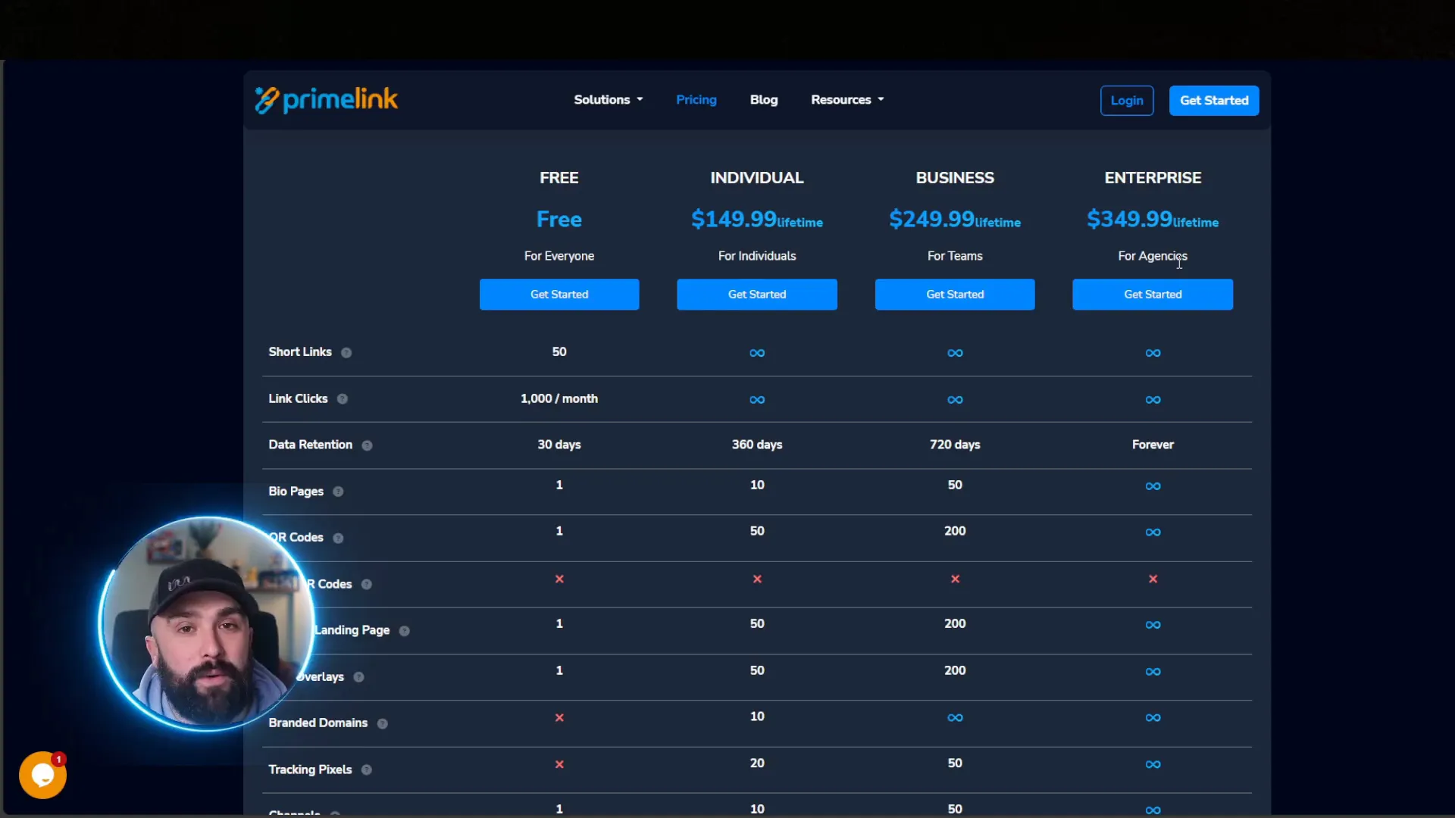Click the presenter webcam circle
Image resolution: width=1455 pixels, height=818 pixels.
(206, 623)
